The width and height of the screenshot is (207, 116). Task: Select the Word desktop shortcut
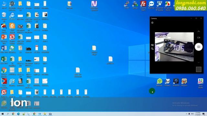(x=4, y=49)
